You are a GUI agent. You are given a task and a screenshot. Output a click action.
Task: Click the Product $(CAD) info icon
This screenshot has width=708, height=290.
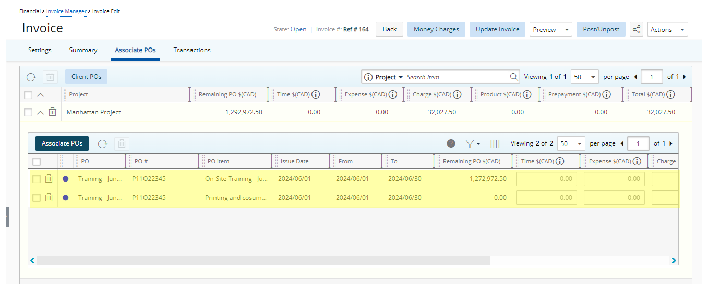tap(527, 95)
